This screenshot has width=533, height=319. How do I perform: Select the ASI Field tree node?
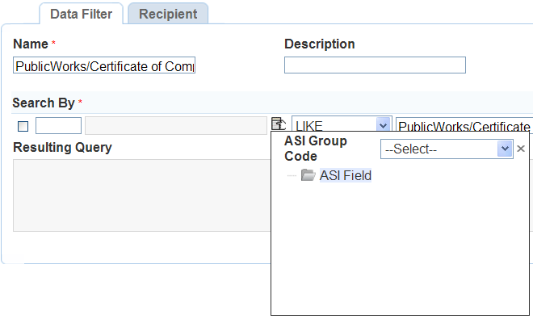(346, 175)
